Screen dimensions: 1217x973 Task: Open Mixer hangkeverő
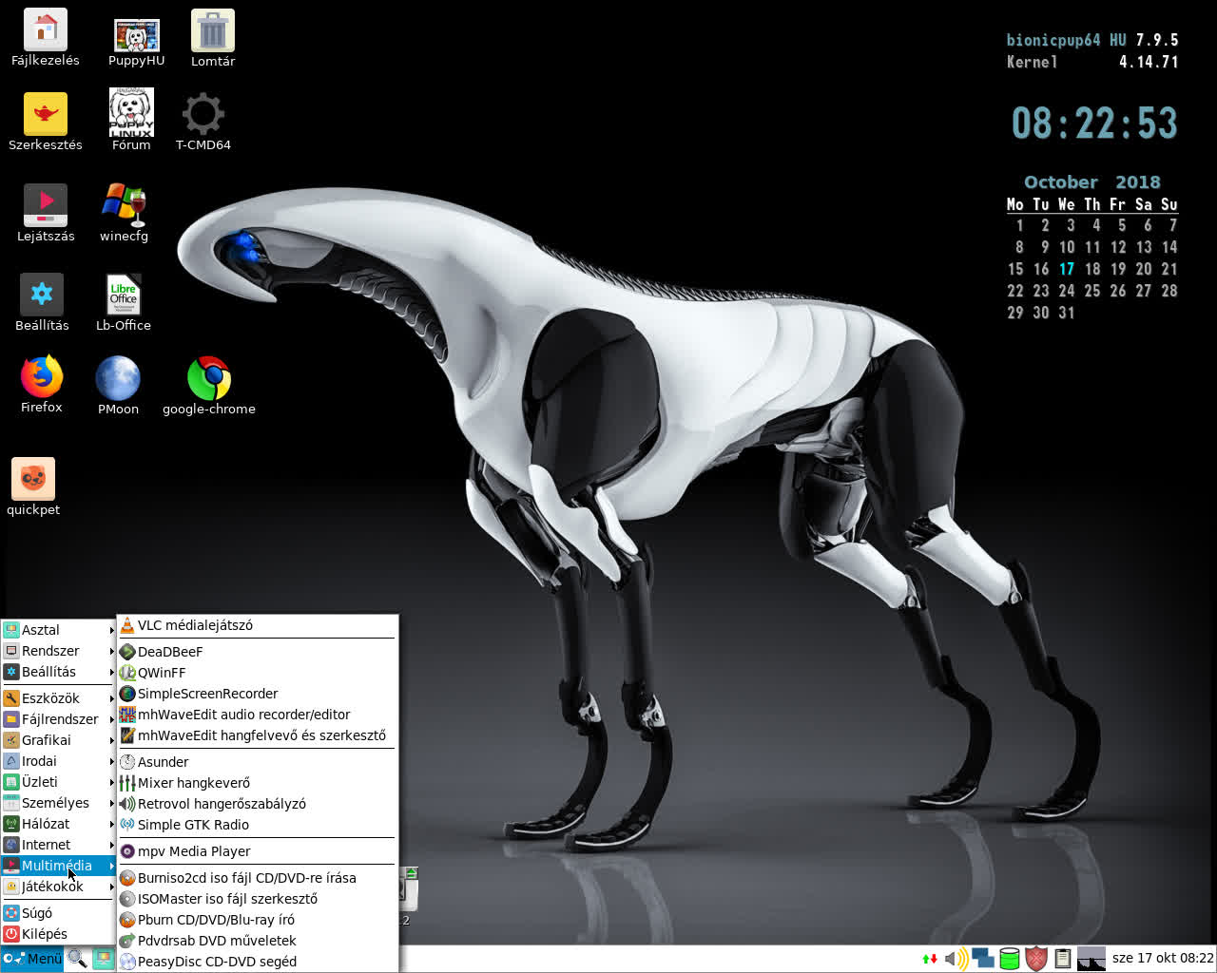pos(257,783)
